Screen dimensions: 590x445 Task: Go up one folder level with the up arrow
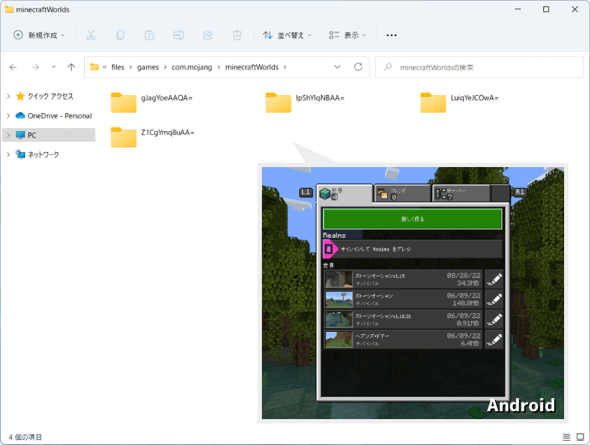click(x=71, y=67)
